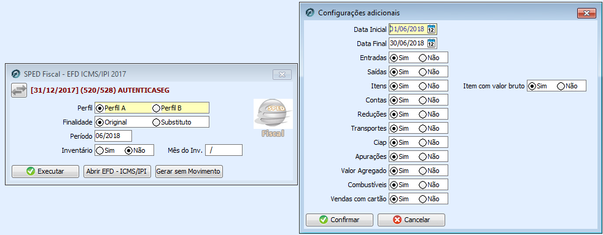Set Saídas to Não
This screenshot has width=603, height=235.
pos(429,72)
